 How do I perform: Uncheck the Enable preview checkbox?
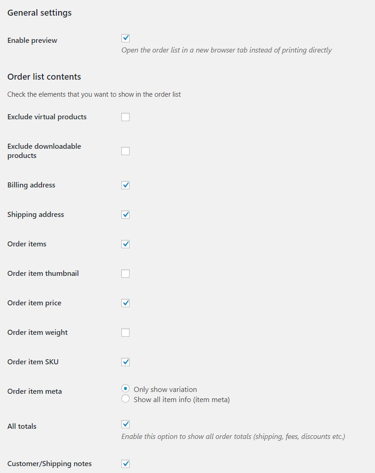click(x=125, y=38)
